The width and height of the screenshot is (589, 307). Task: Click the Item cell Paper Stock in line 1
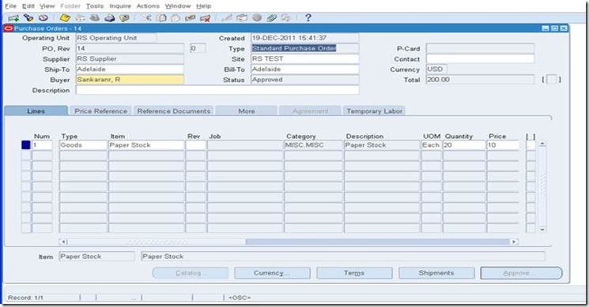point(146,145)
